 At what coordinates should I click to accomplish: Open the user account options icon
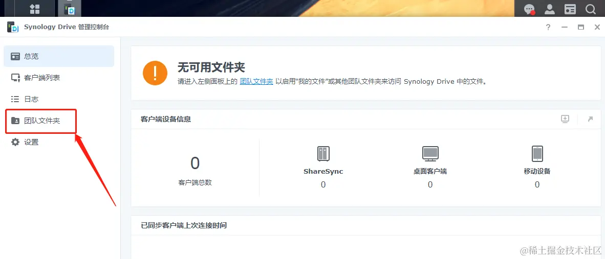549,9
